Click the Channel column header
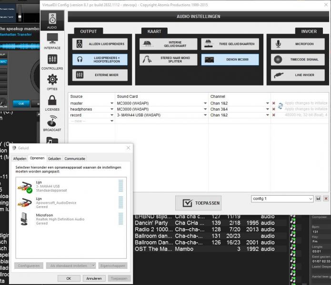Image resolution: width=331 pixels, height=285 pixels. coord(218,96)
